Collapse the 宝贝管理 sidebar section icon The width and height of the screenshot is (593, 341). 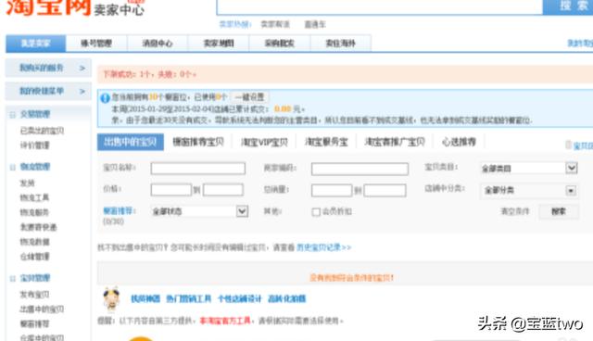[12, 279]
